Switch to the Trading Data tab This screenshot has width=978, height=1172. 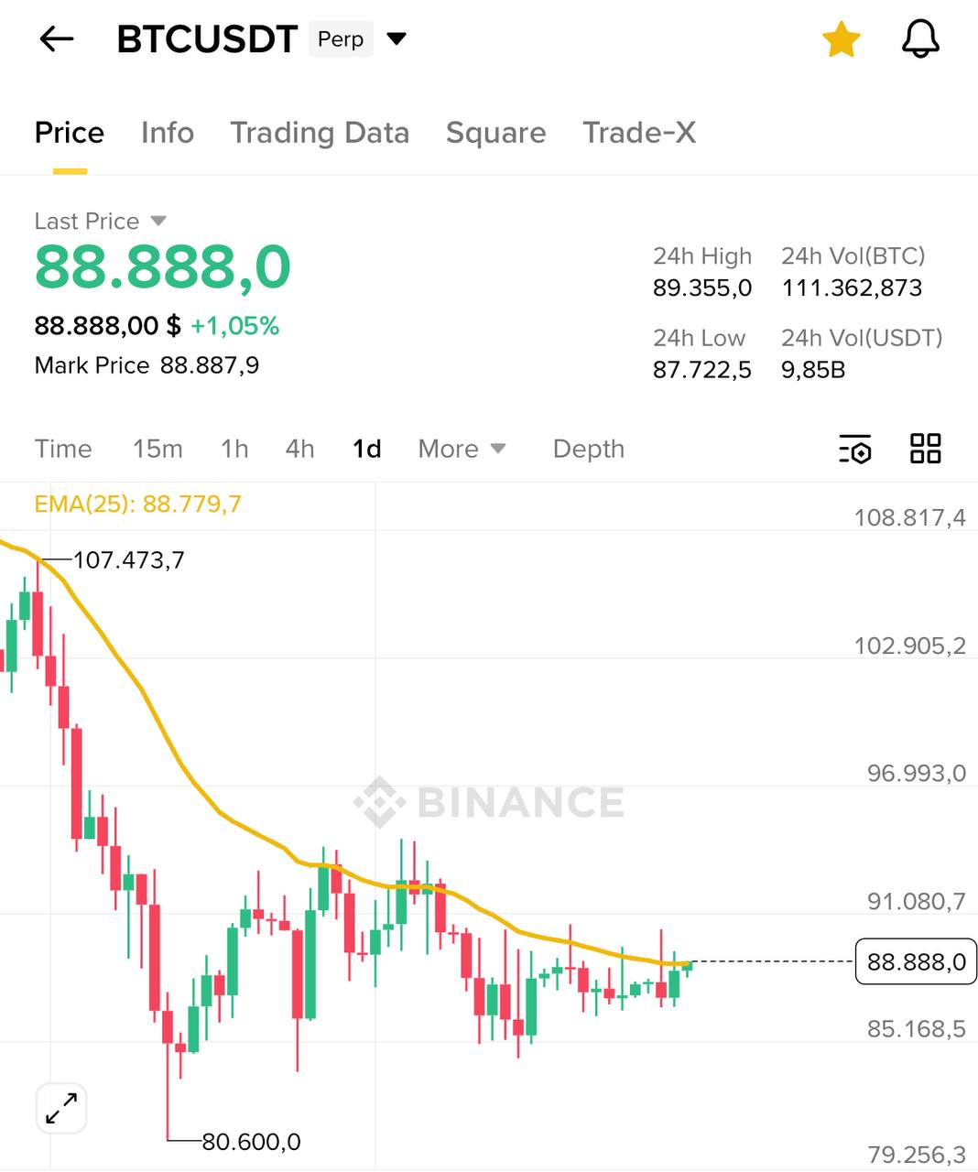point(321,133)
